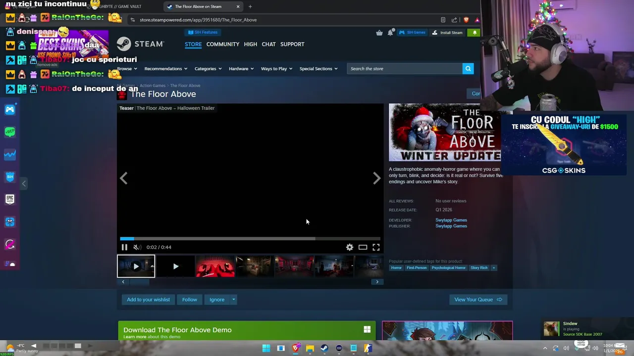This screenshot has height=356, width=634.
Task: Select the first trailer thumbnail
Action: [136, 266]
